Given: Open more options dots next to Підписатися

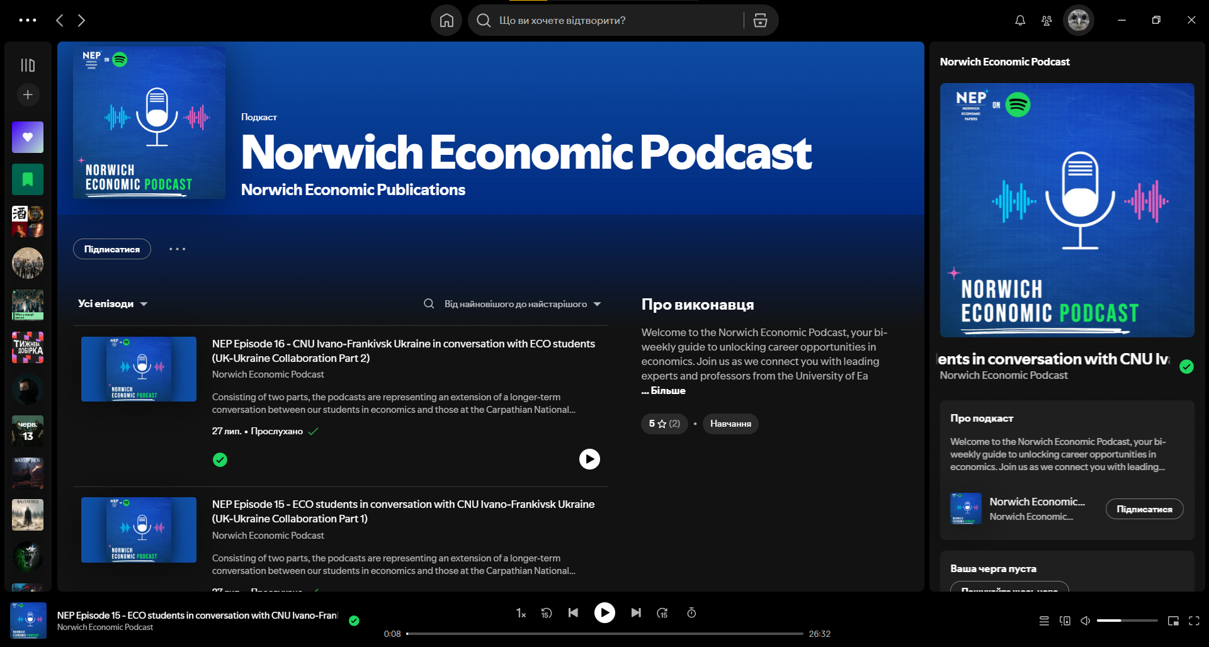Looking at the screenshot, I should click(177, 249).
